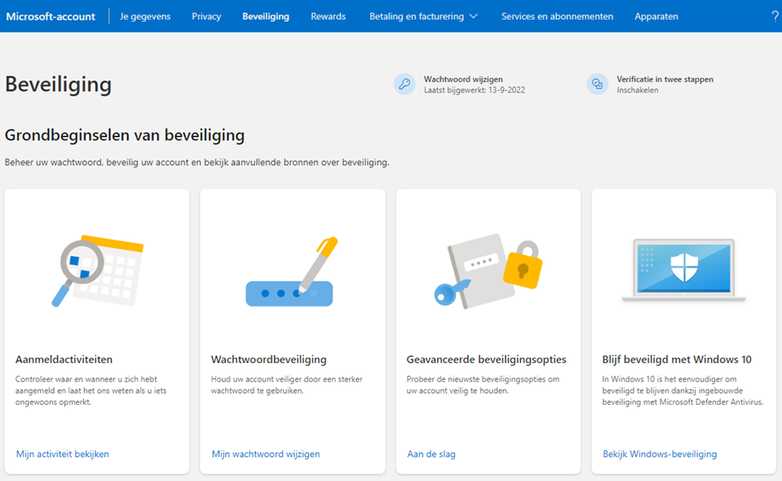
Task: Click the Inschakelen text under verification
Action: [x=637, y=91]
